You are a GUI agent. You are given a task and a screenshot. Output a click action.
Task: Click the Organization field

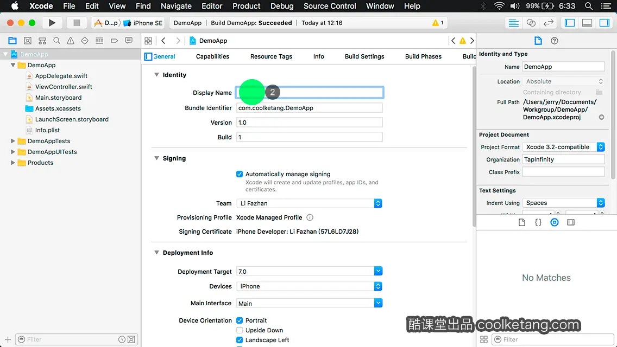(563, 159)
